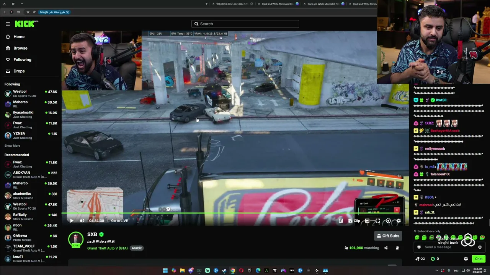Open the system volume control
This screenshot has width=490, height=275.
pos(469,270)
